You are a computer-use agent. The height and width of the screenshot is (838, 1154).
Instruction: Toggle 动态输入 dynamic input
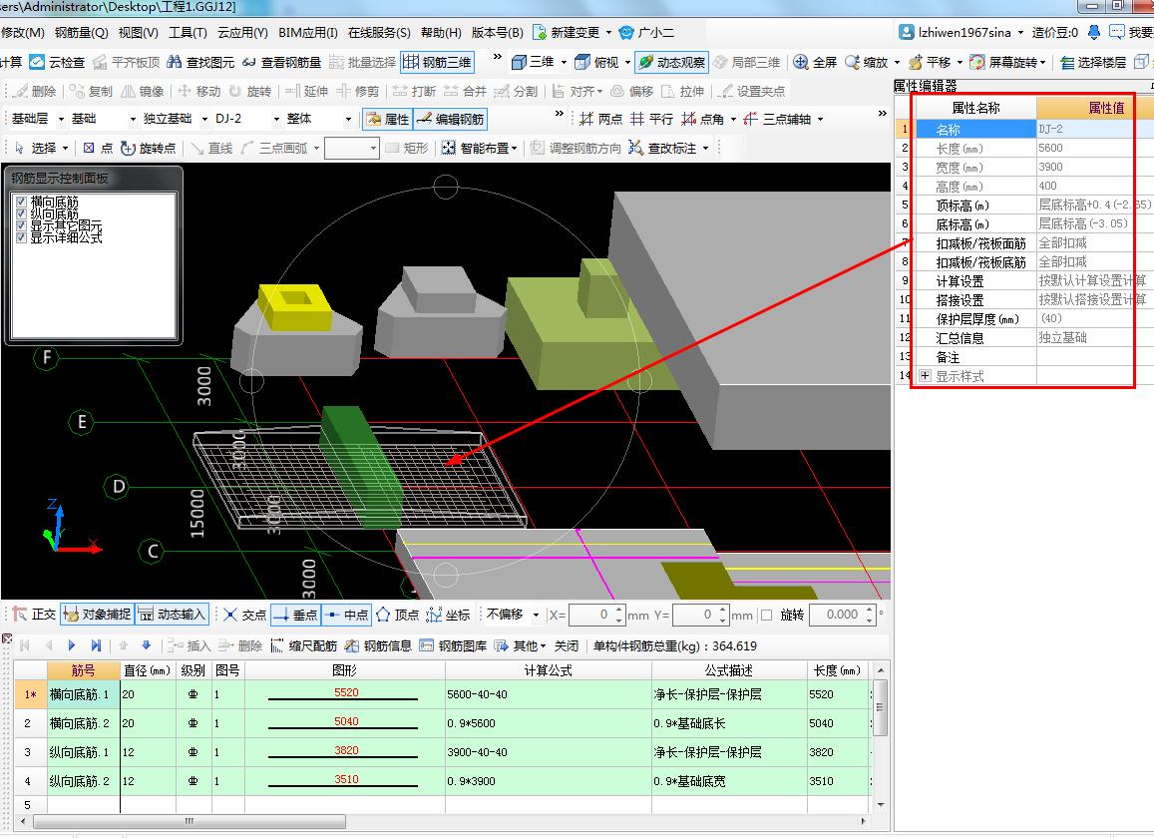tap(173, 615)
